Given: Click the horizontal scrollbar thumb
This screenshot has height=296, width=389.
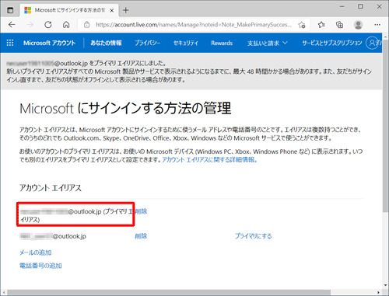Looking at the screenshot, I should (x=169, y=292).
